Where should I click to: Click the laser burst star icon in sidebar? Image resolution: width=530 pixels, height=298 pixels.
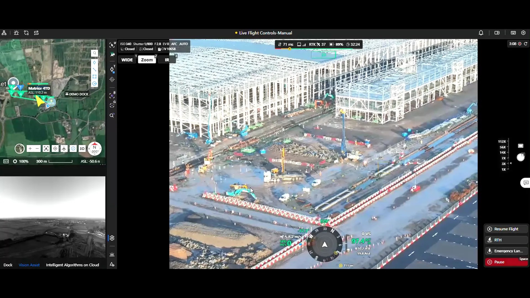pyautogui.click(x=112, y=79)
